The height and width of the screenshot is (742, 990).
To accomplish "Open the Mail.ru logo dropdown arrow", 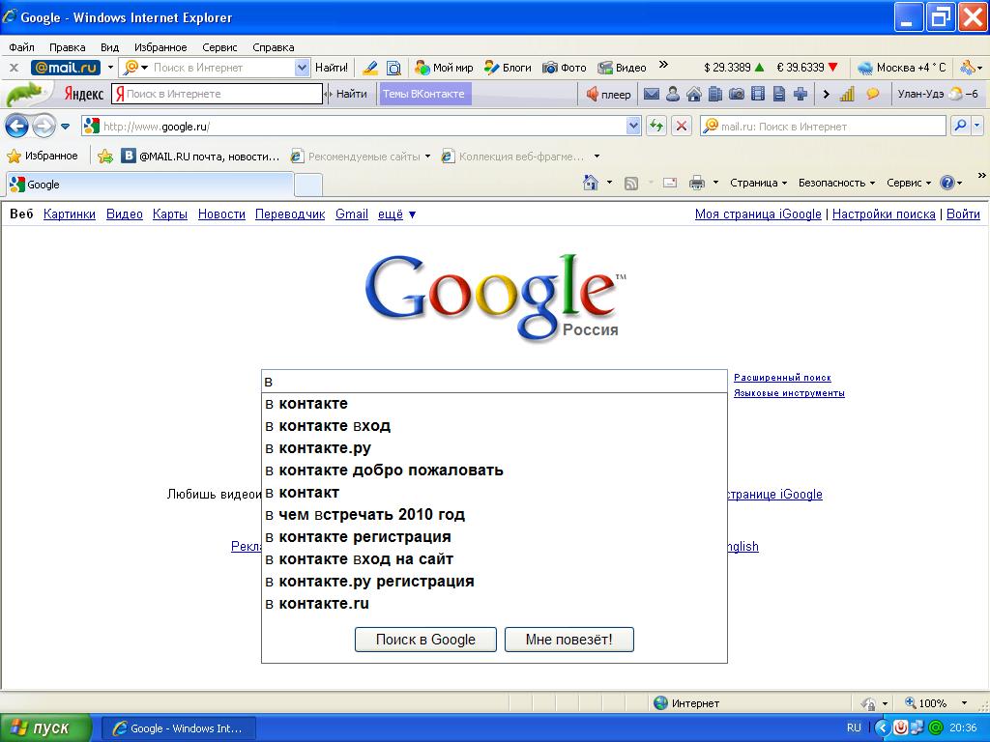I will pyautogui.click(x=110, y=68).
